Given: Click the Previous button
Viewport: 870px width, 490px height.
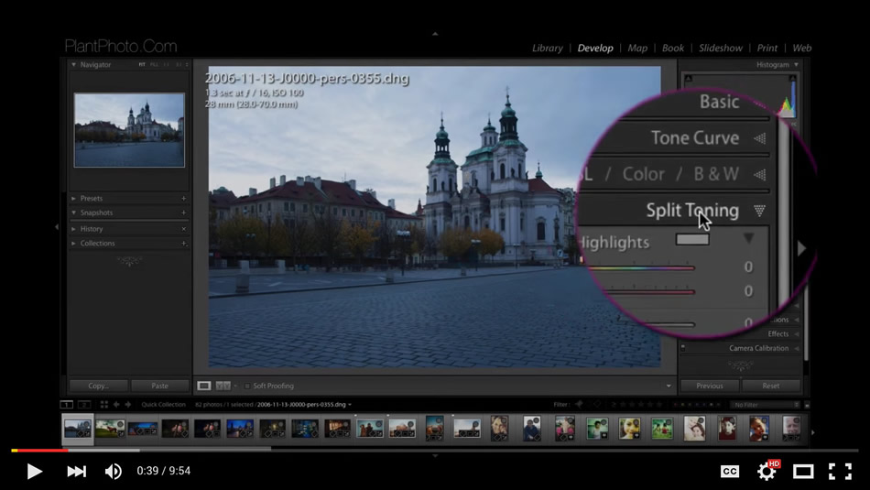Looking at the screenshot, I should click(710, 386).
